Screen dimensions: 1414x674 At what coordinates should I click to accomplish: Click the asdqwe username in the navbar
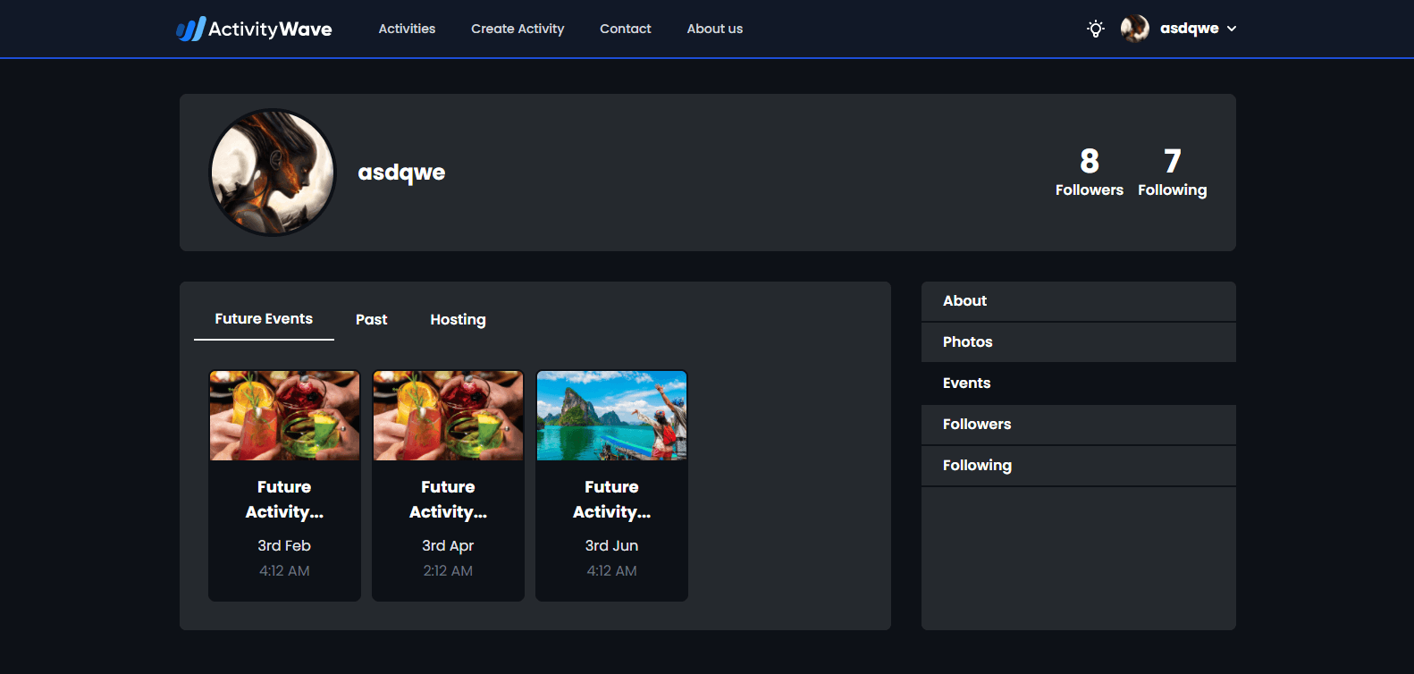(x=1190, y=29)
